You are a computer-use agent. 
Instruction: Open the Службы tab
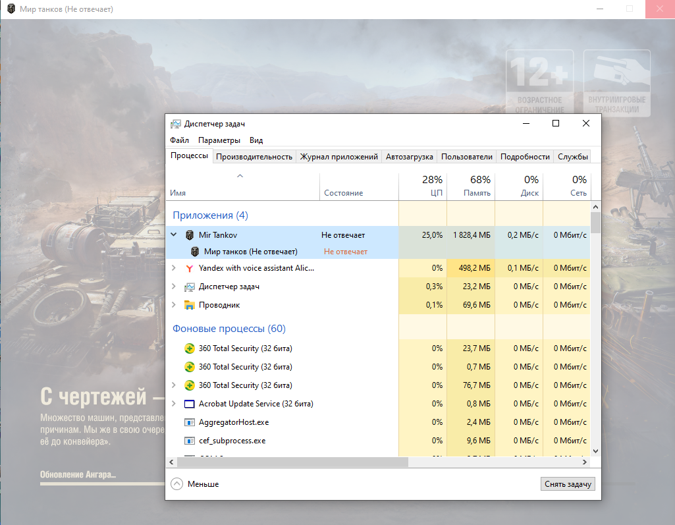pyautogui.click(x=573, y=157)
